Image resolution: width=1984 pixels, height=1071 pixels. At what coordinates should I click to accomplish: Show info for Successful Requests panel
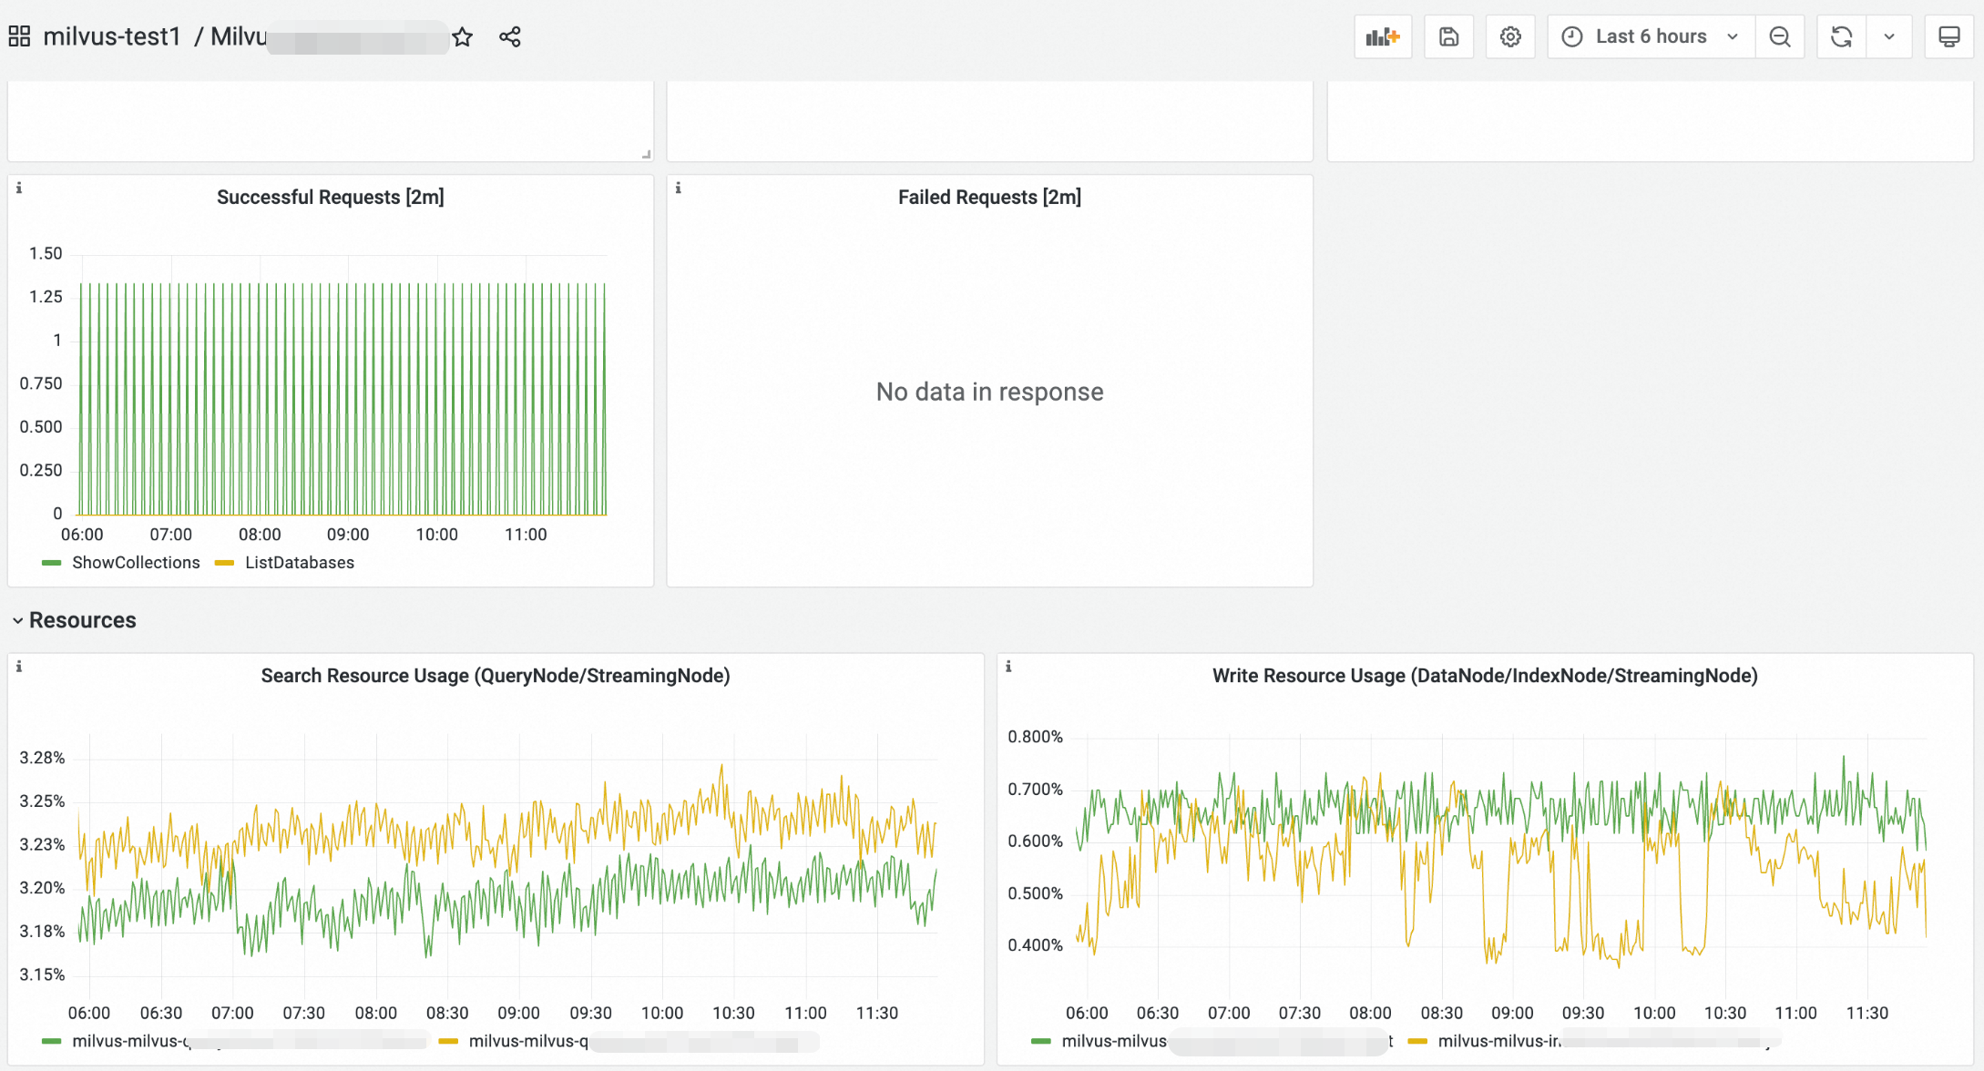tap(19, 189)
